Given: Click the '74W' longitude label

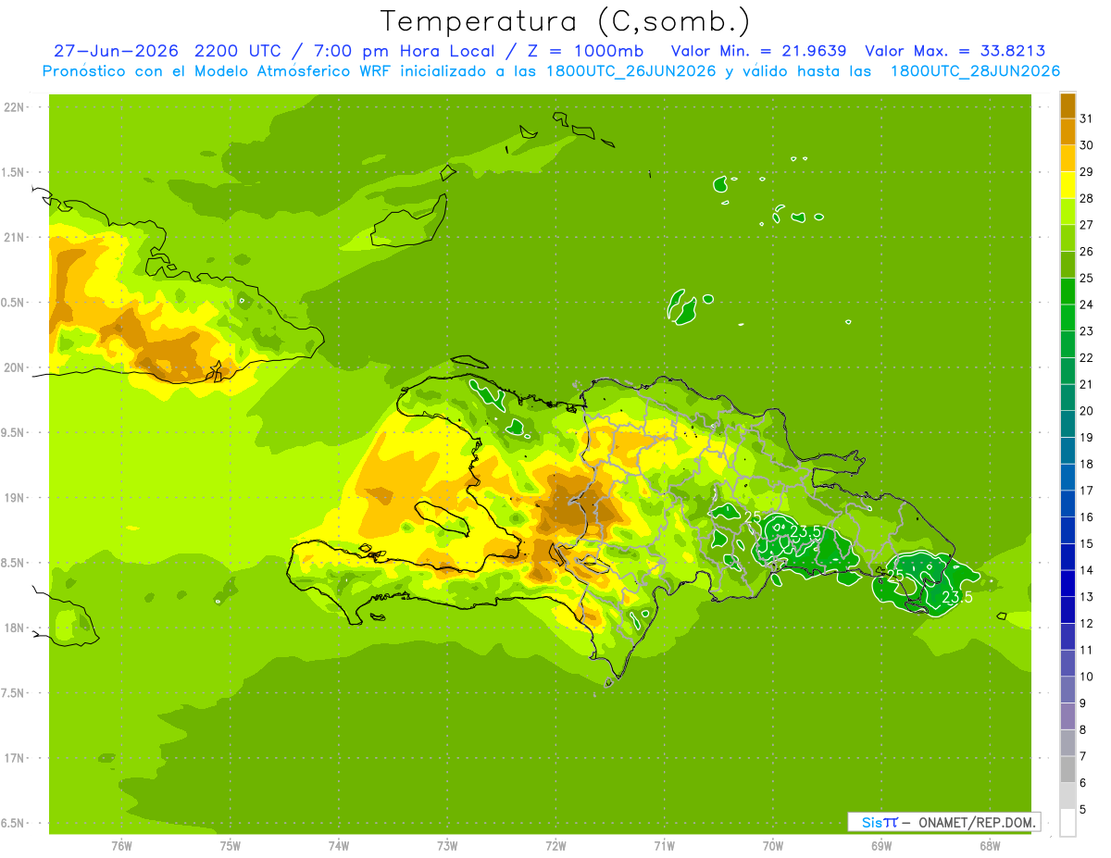Looking at the screenshot, I should [339, 847].
